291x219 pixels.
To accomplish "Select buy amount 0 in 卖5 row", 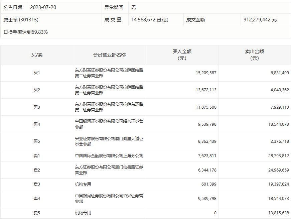I will click(215, 213).
